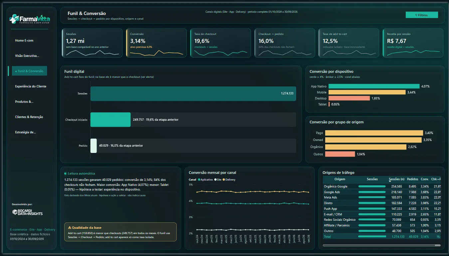Open the Estratégia de navigation item

(25, 132)
